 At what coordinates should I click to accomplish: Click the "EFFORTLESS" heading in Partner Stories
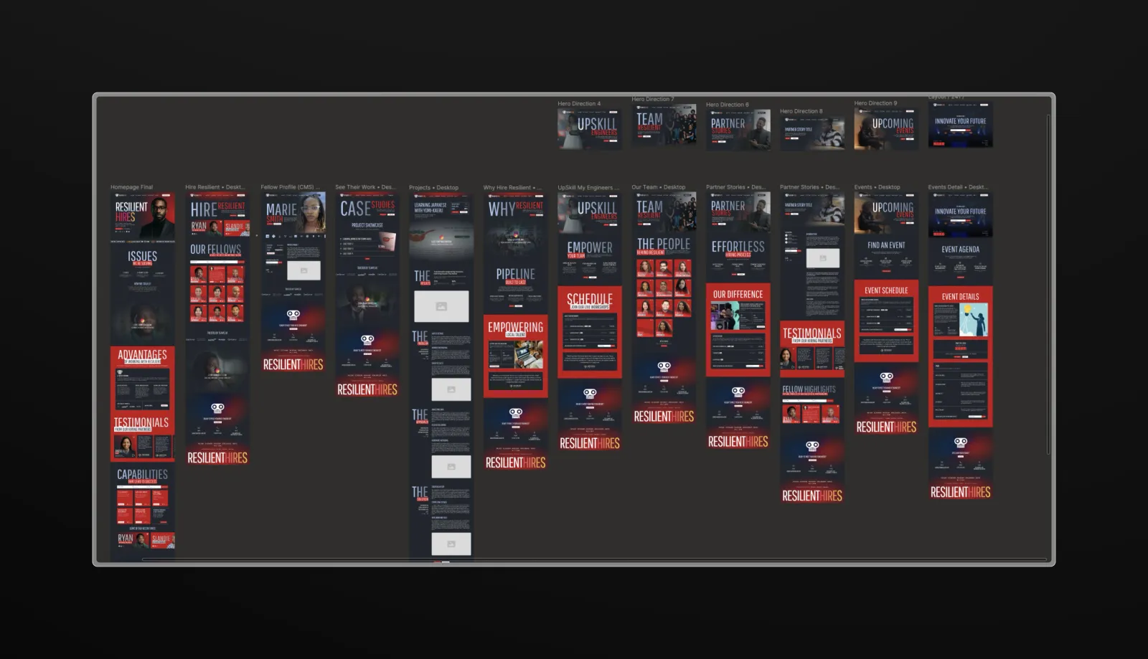click(x=738, y=247)
